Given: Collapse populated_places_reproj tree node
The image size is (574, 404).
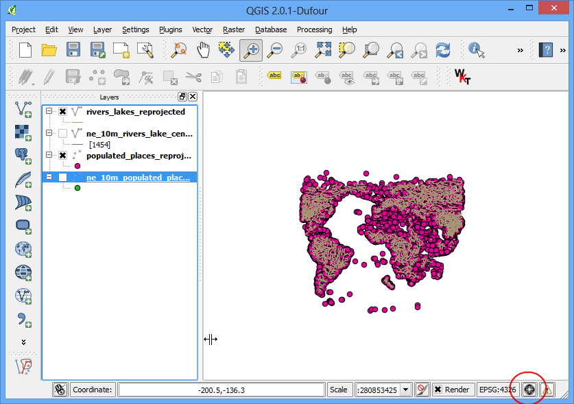Looking at the screenshot, I should (49, 155).
